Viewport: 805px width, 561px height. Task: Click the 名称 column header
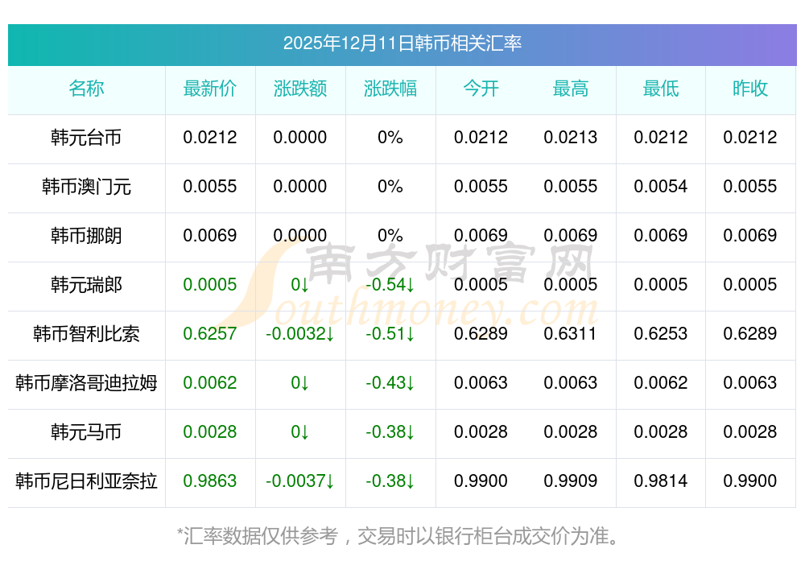tap(86, 89)
